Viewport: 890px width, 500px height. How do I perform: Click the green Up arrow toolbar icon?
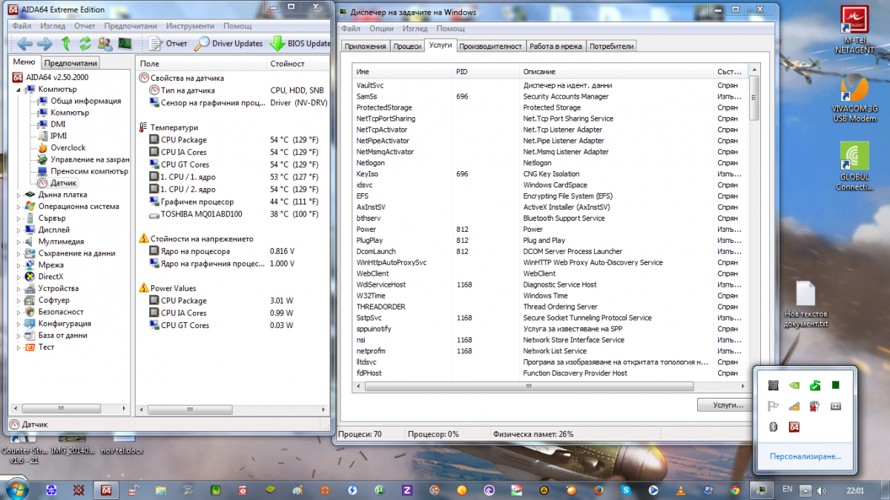click(x=66, y=43)
